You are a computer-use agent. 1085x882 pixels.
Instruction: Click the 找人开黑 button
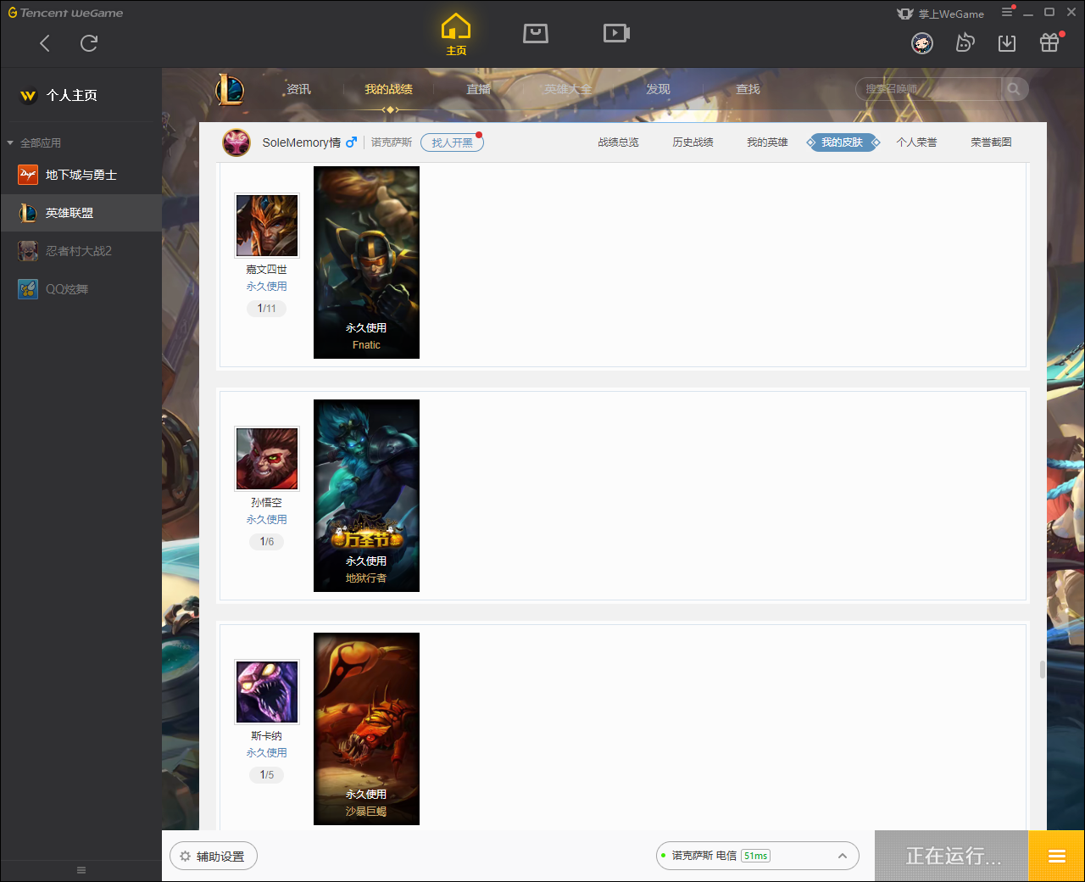[452, 142]
